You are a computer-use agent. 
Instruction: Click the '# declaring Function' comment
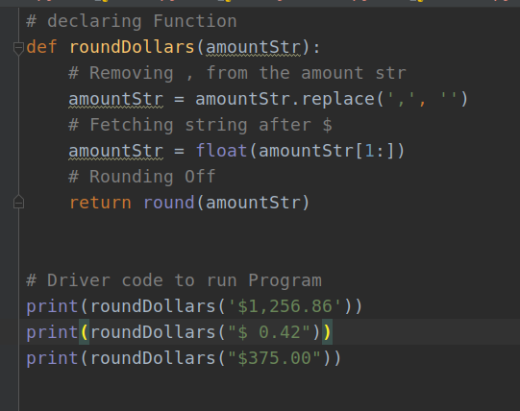(132, 21)
